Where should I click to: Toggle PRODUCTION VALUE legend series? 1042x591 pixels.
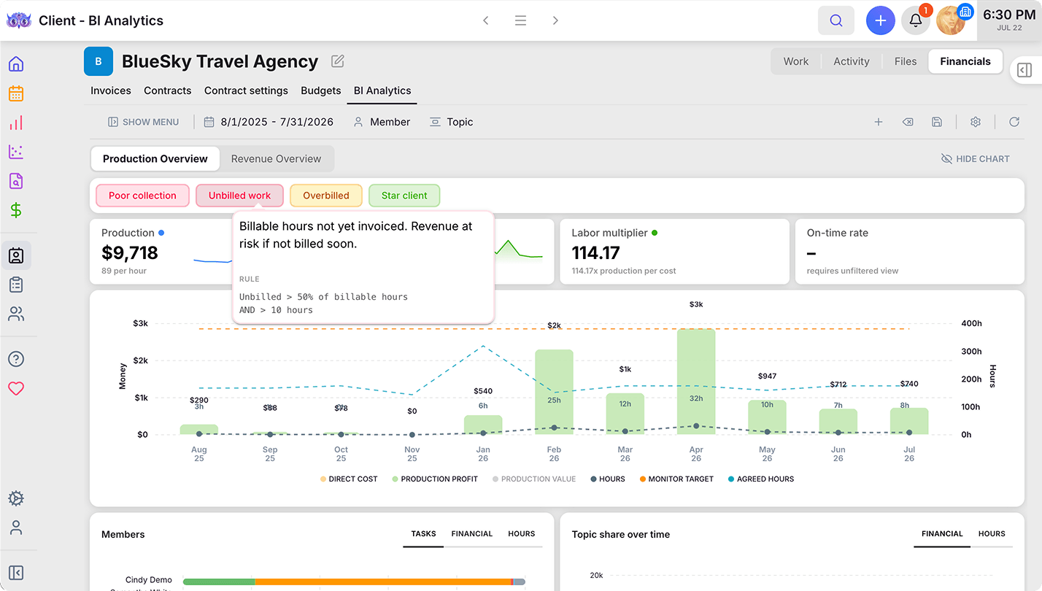click(x=534, y=479)
